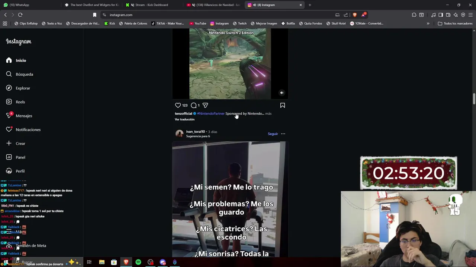Screen dimensions: 476x267
Task: Switch to Stream - Kick Dashboard tab
Action: [152, 5]
